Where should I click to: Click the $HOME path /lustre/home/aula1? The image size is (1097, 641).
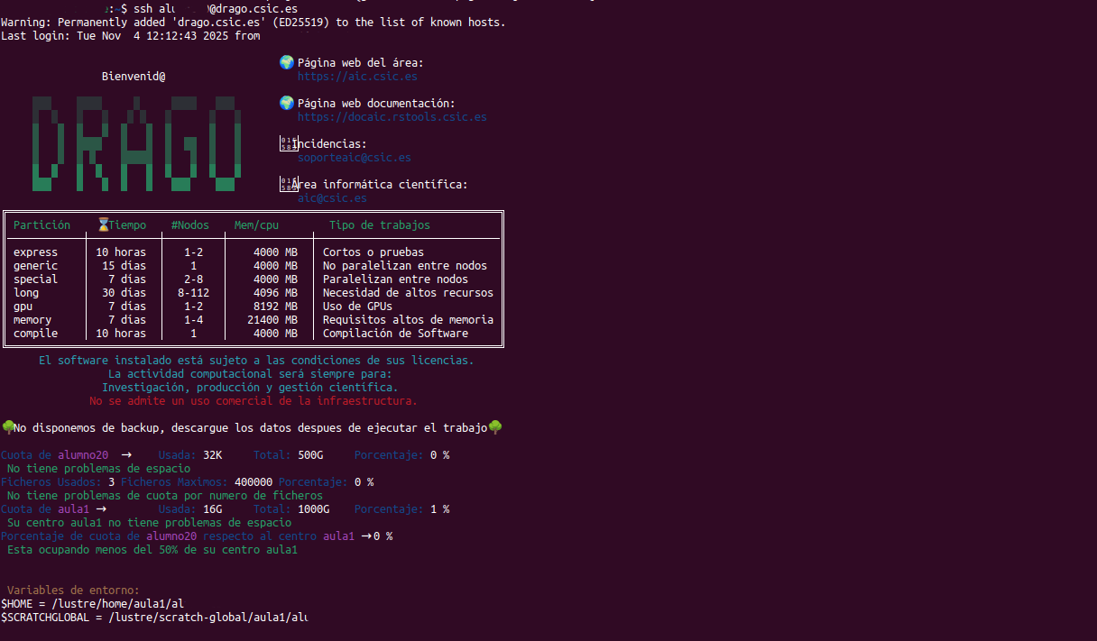coord(117,603)
